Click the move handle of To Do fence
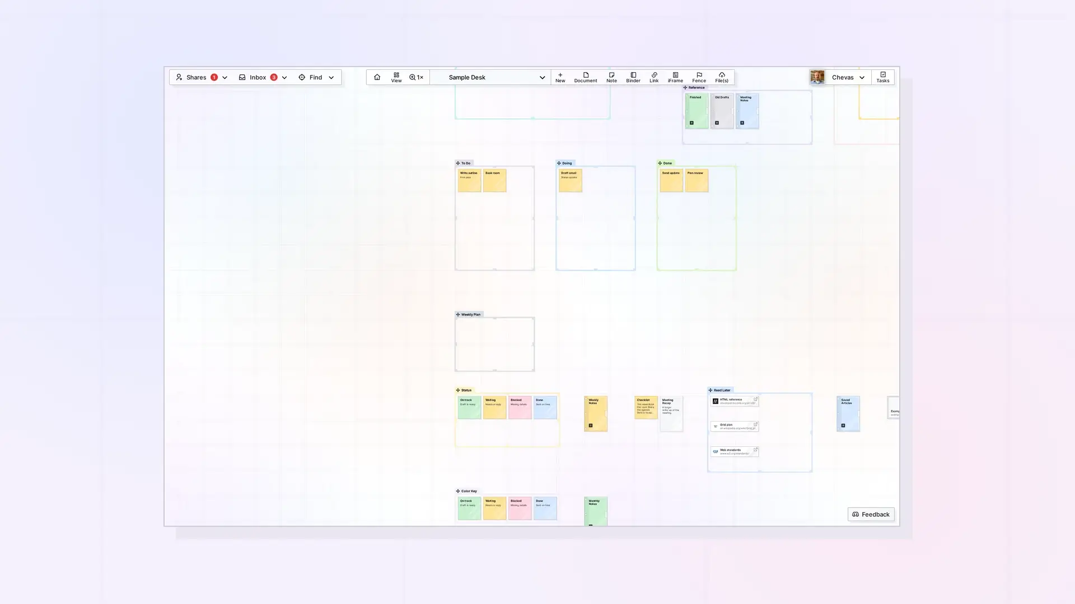The height and width of the screenshot is (604, 1075). click(x=458, y=163)
